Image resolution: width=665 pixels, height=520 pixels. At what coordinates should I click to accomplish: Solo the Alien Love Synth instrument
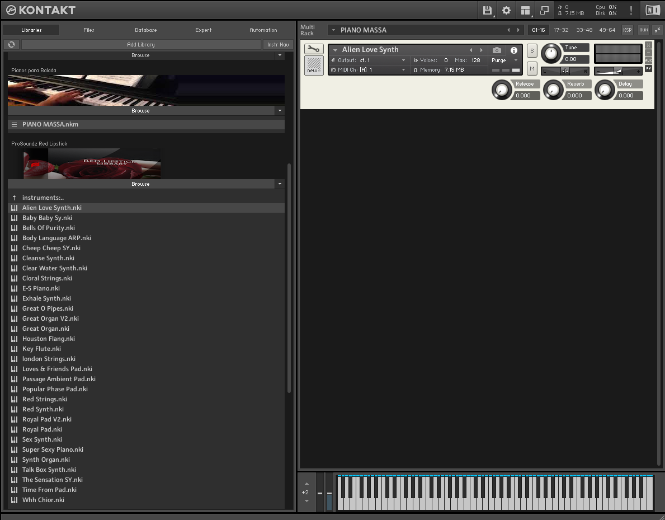click(x=532, y=51)
